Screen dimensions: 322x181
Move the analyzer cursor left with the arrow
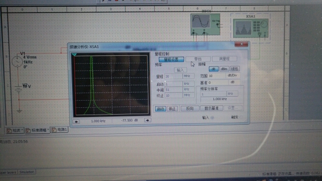(76, 122)
